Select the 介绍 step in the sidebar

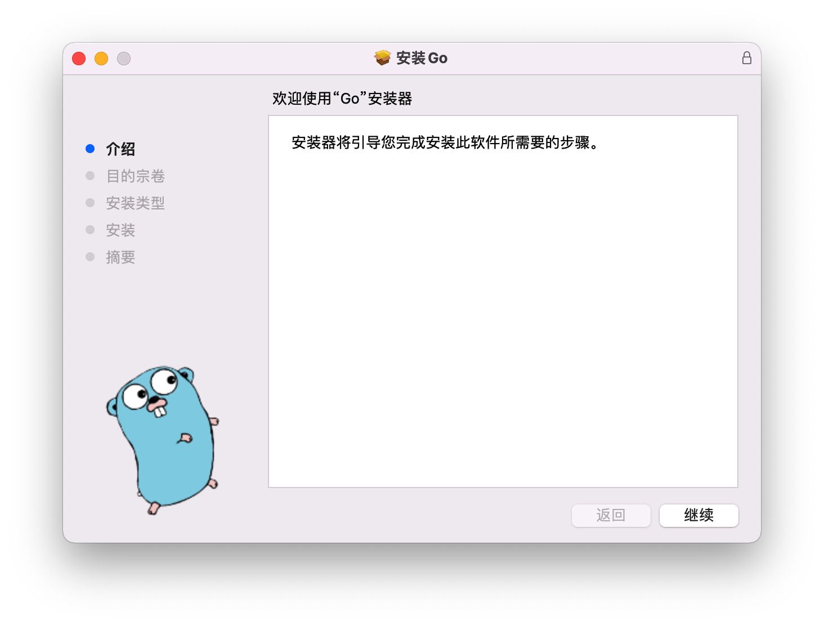point(119,149)
